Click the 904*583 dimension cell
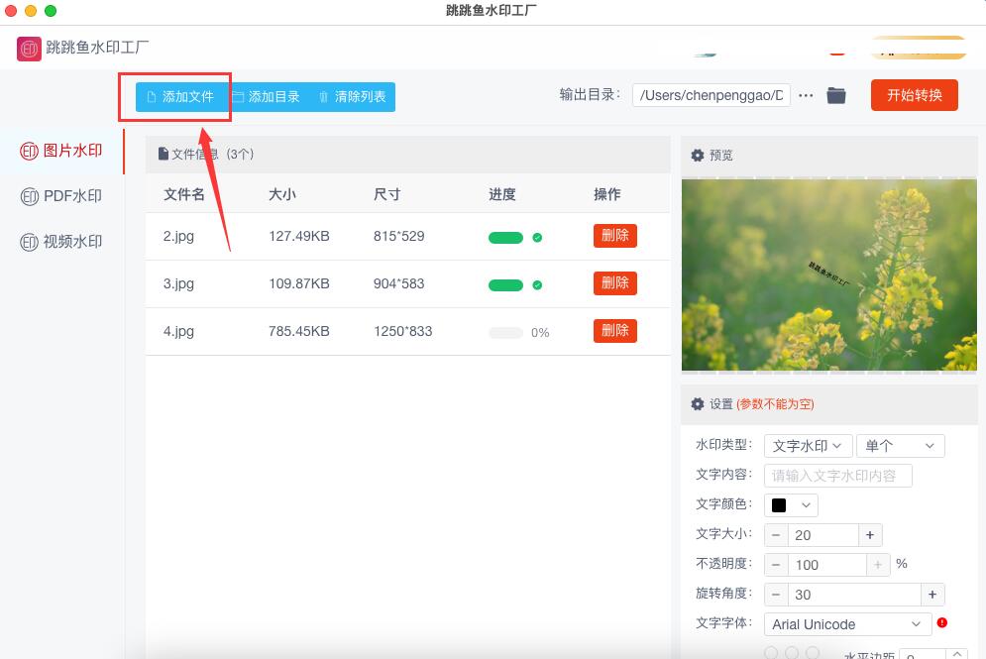The width and height of the screenshot is (986, 659). (x=398, y=283)
